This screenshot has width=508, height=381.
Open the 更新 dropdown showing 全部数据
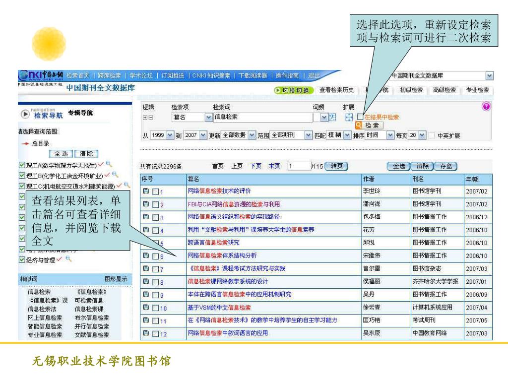[x=252, y=135]
